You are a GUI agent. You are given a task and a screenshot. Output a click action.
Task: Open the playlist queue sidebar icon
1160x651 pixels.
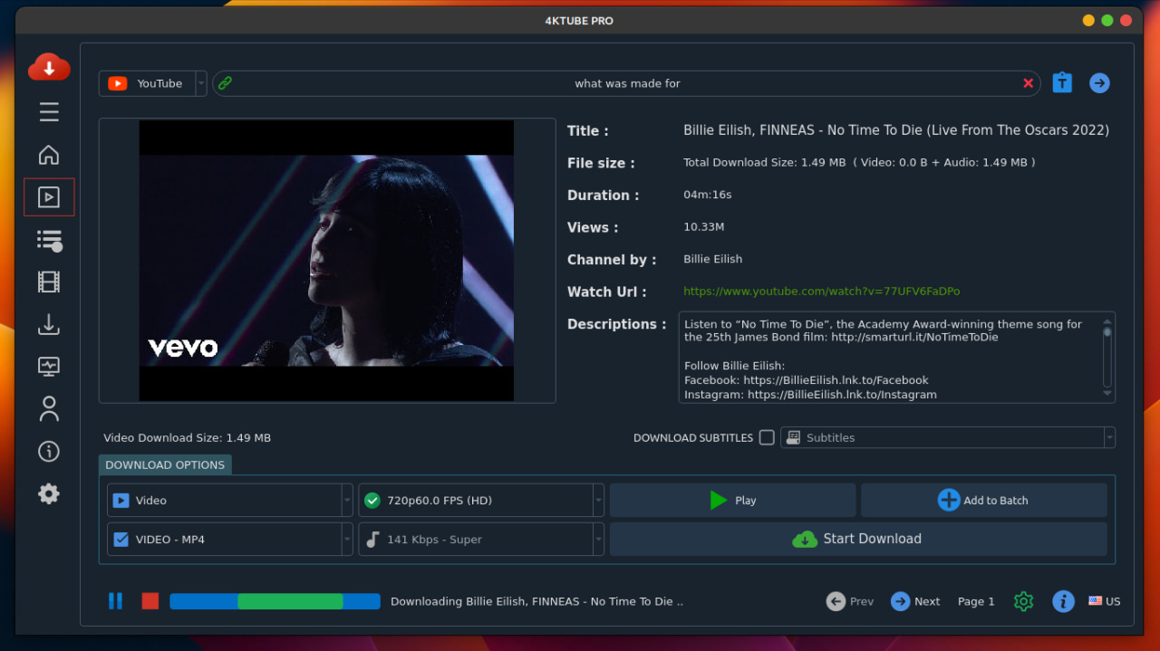point(49,240)
